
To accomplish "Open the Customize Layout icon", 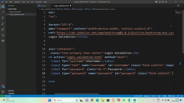I will coord(166,2).
